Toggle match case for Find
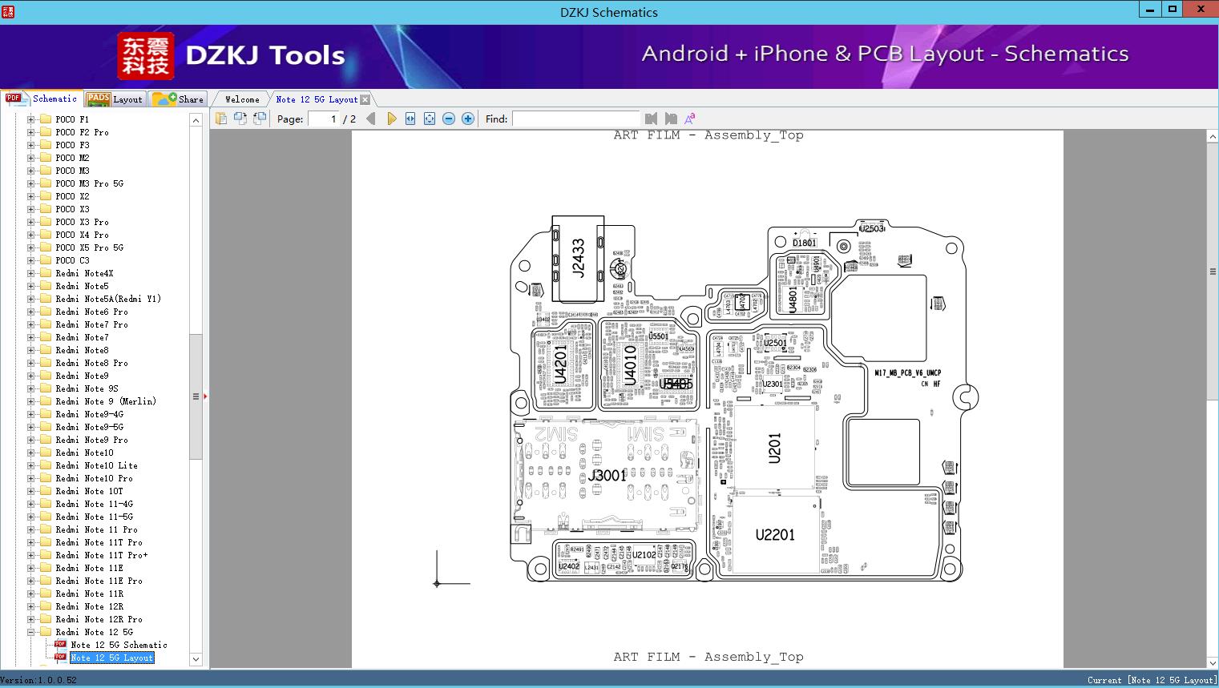Viewport: 1219px width, 688px height. [x=689, y=119]
